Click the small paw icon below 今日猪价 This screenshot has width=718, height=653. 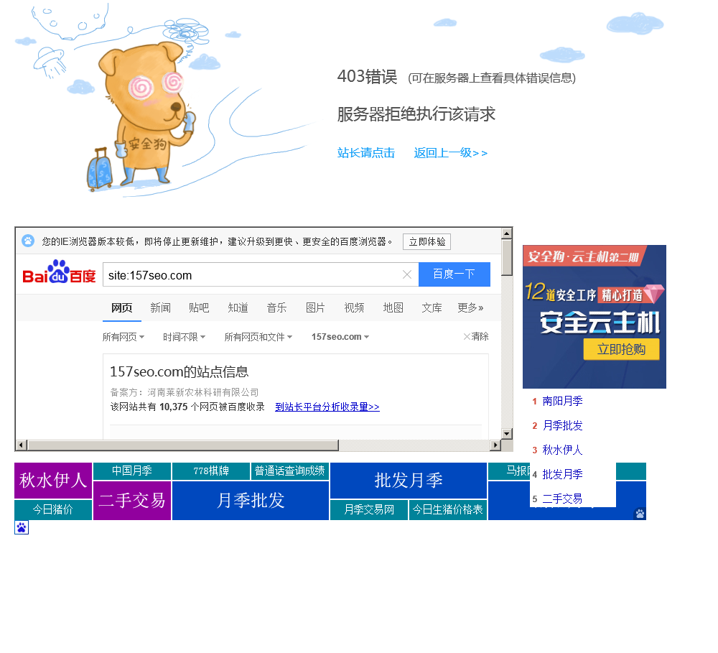coord(22,527)
